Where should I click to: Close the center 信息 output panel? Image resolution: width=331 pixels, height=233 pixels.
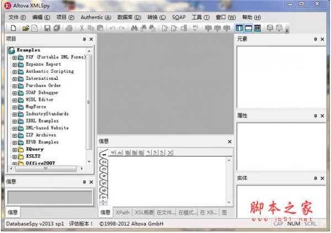click(229, 142)
